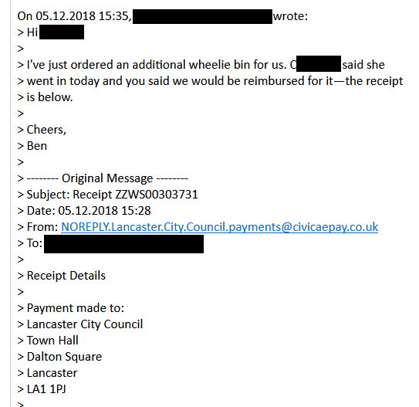Image resolution: width=419 pixels, height=407 pixels.
Task: Click the 'Original Message' separator line
Action: pyautogui.click(x=103, y=178)
